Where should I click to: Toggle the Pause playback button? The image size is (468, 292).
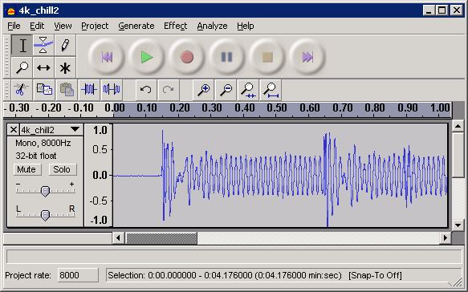[x=226, y=57]
